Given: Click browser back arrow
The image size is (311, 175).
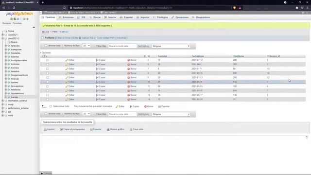Looking at the screenshot, I should [x=3, y=8].
